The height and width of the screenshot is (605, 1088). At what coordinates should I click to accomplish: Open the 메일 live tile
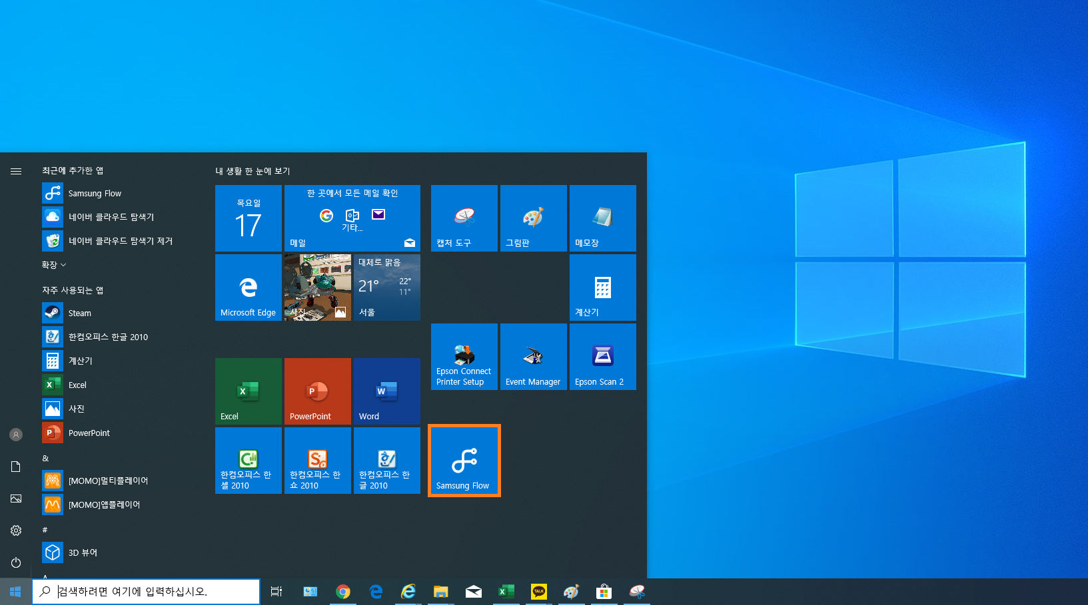[x=352, y=218]
